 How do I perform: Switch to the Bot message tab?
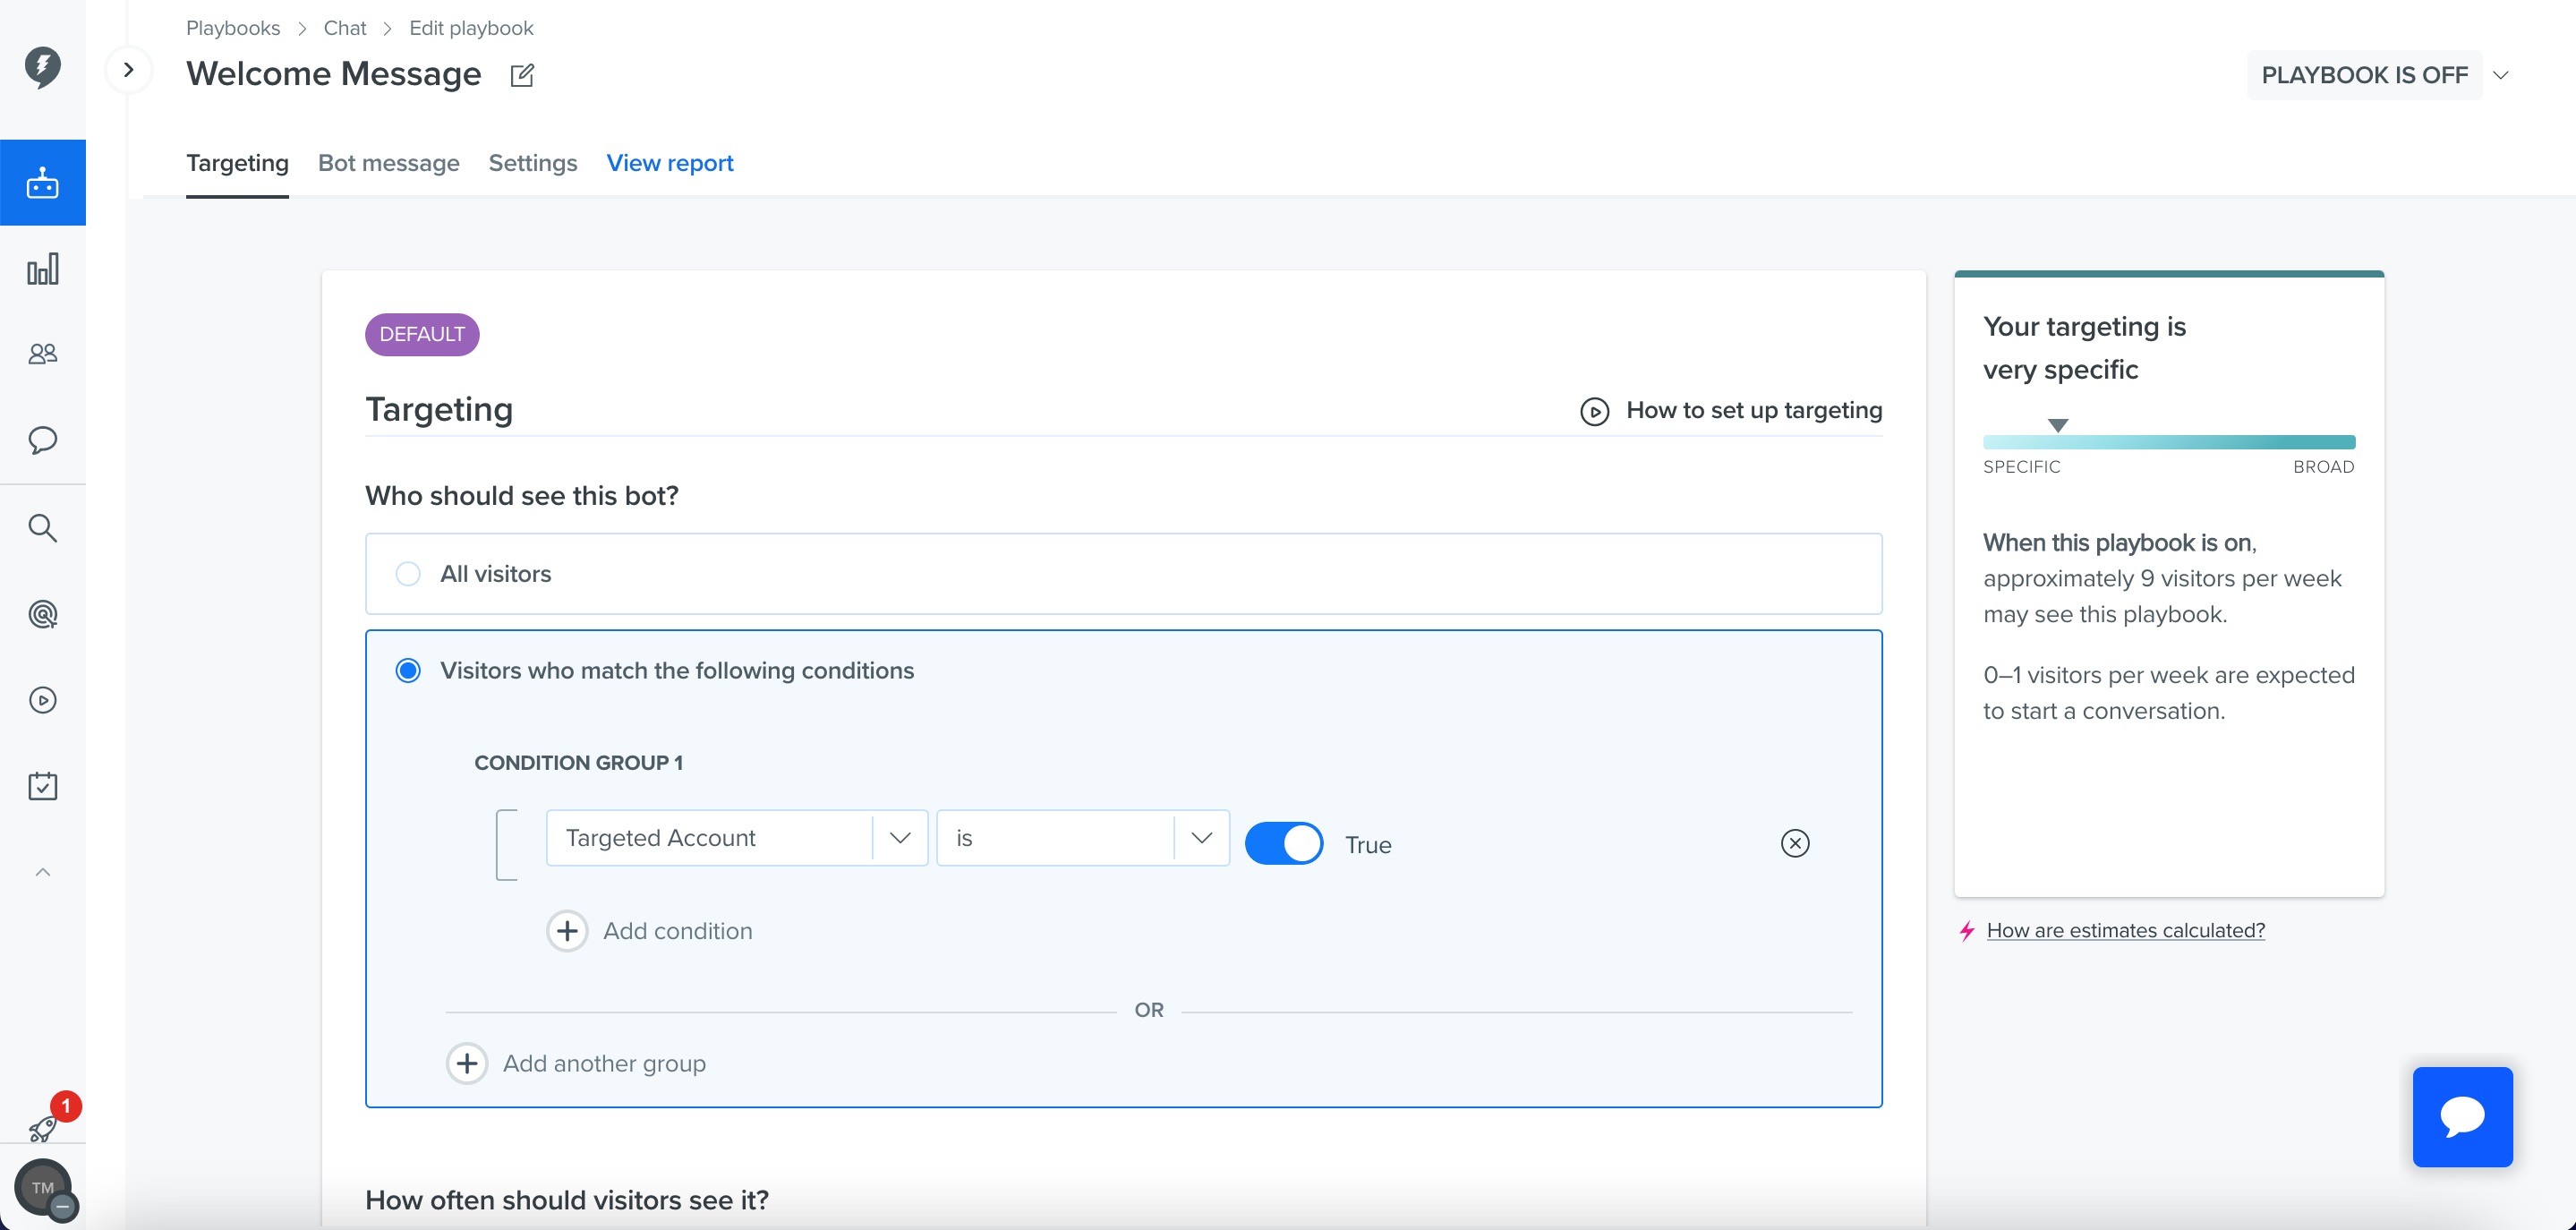pos(389,163)
